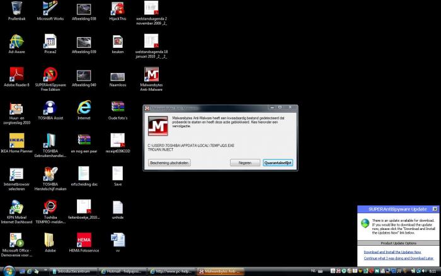
Task: Launch the Adobe Reader 8 shortcut
Action: 16,77
